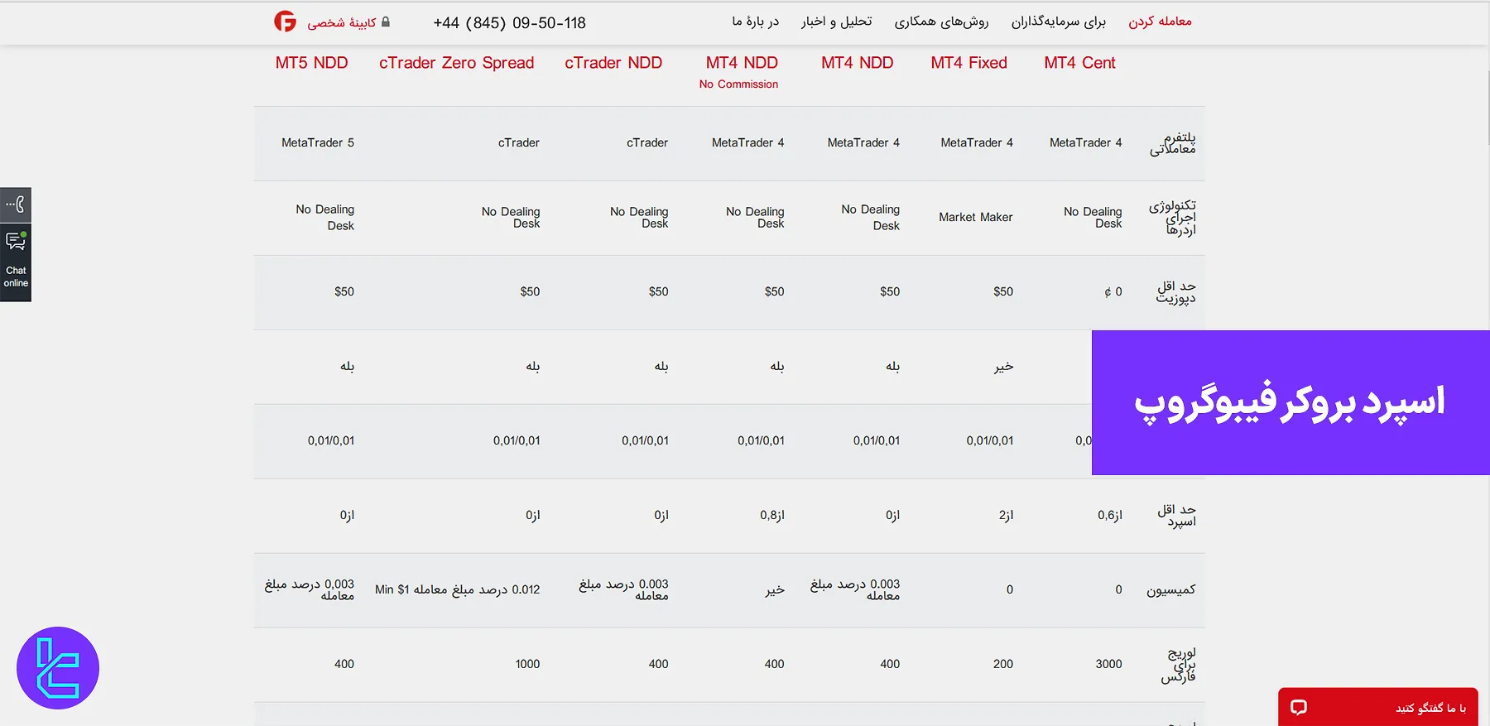Click the lock icon beside personal cabinet
The width and height of the screenshot is (1490, 726).
pos(386,22)
